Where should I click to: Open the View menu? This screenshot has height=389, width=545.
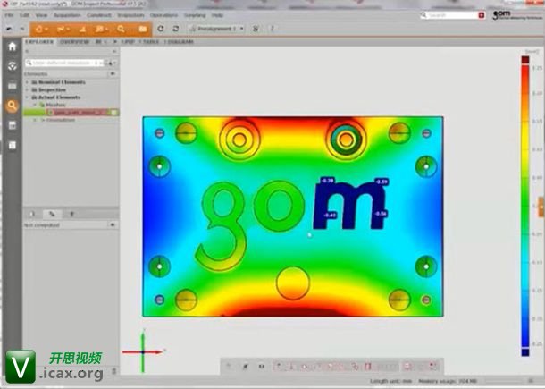41,15
